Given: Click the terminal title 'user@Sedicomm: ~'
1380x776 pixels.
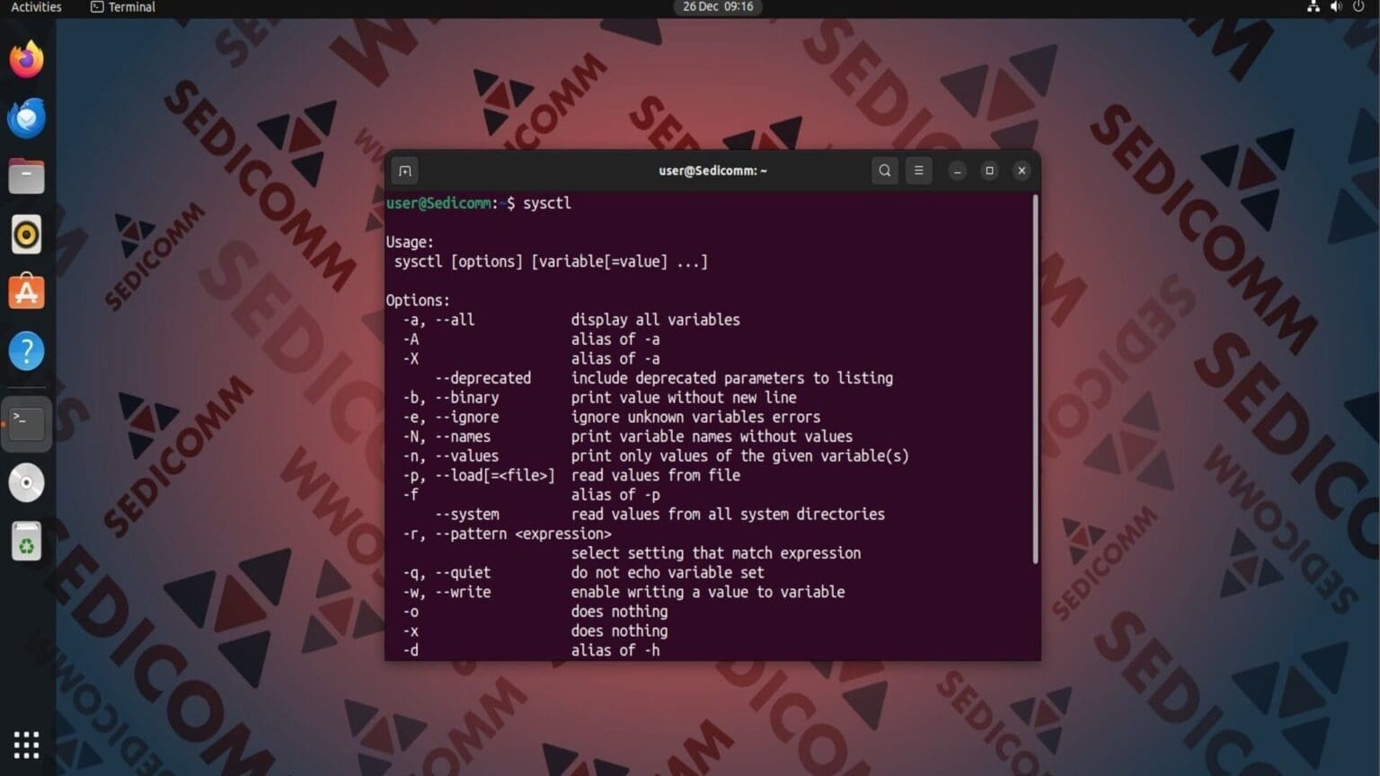Looking at the screenshot, I should [712, 171].
